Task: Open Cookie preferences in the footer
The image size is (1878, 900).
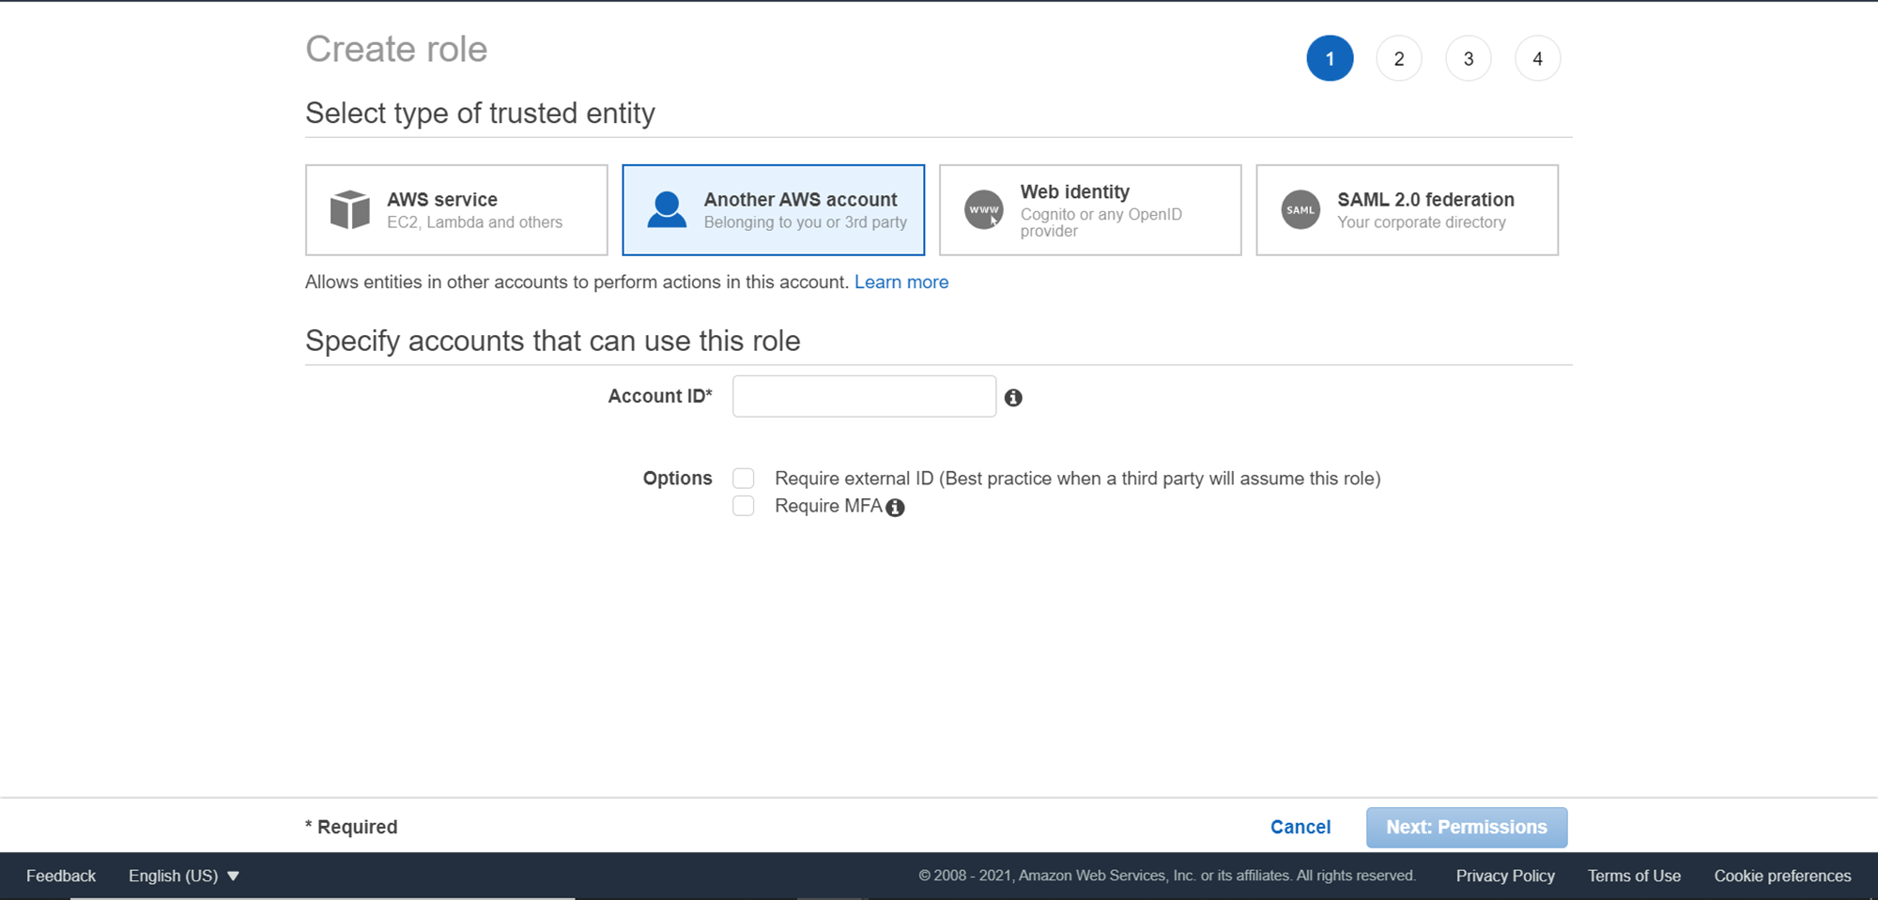Action: click(1782, 876)
